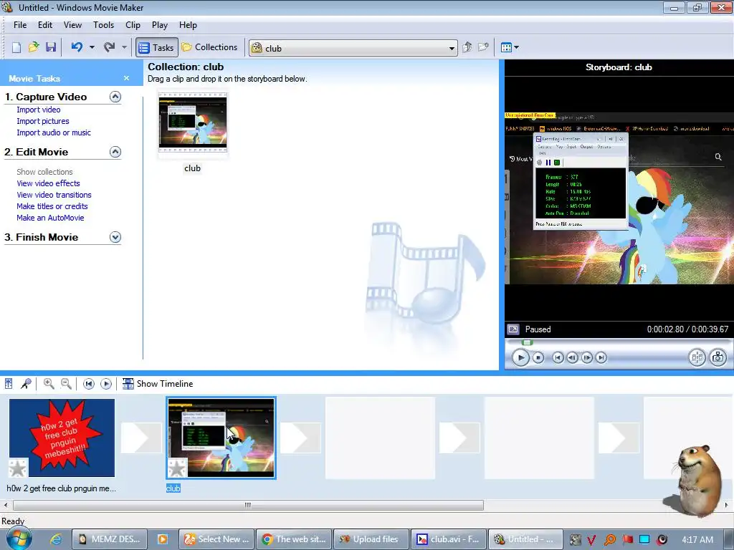Rewind the storyboard
This screenshot has height=550, width=734.
88,384
